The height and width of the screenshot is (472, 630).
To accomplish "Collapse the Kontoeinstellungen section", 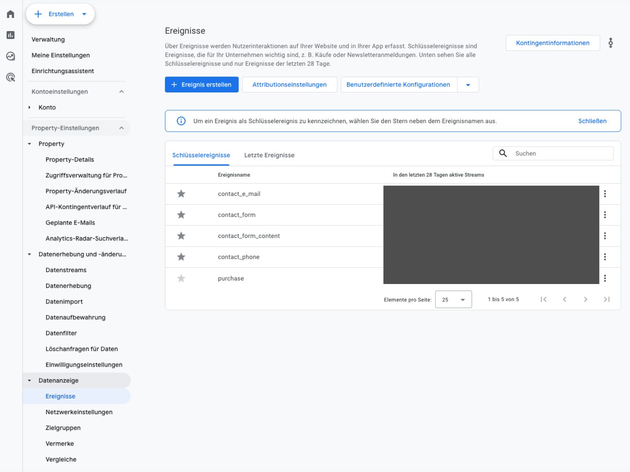I will tap(121, 92).
